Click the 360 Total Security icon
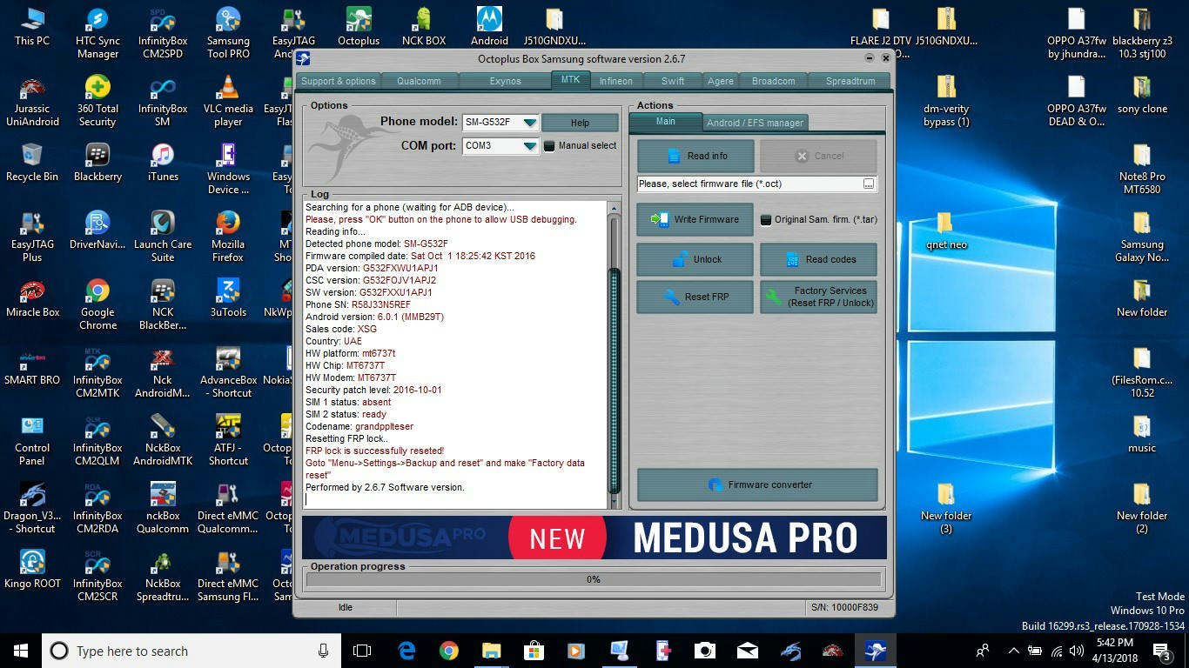The image size is (1189, 668). 97,102
